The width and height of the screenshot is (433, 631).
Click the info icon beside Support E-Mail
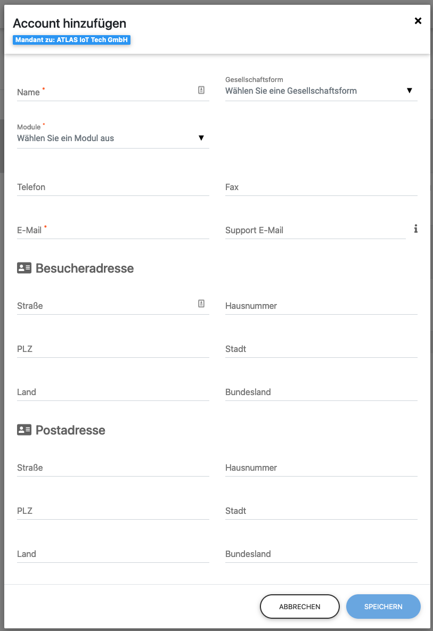pos(416,229)
